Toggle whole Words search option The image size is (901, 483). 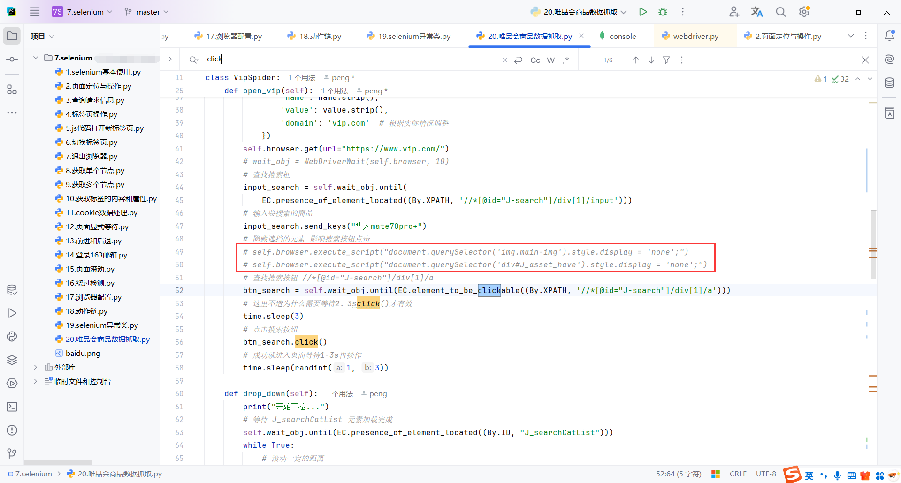tap(551, 60)
